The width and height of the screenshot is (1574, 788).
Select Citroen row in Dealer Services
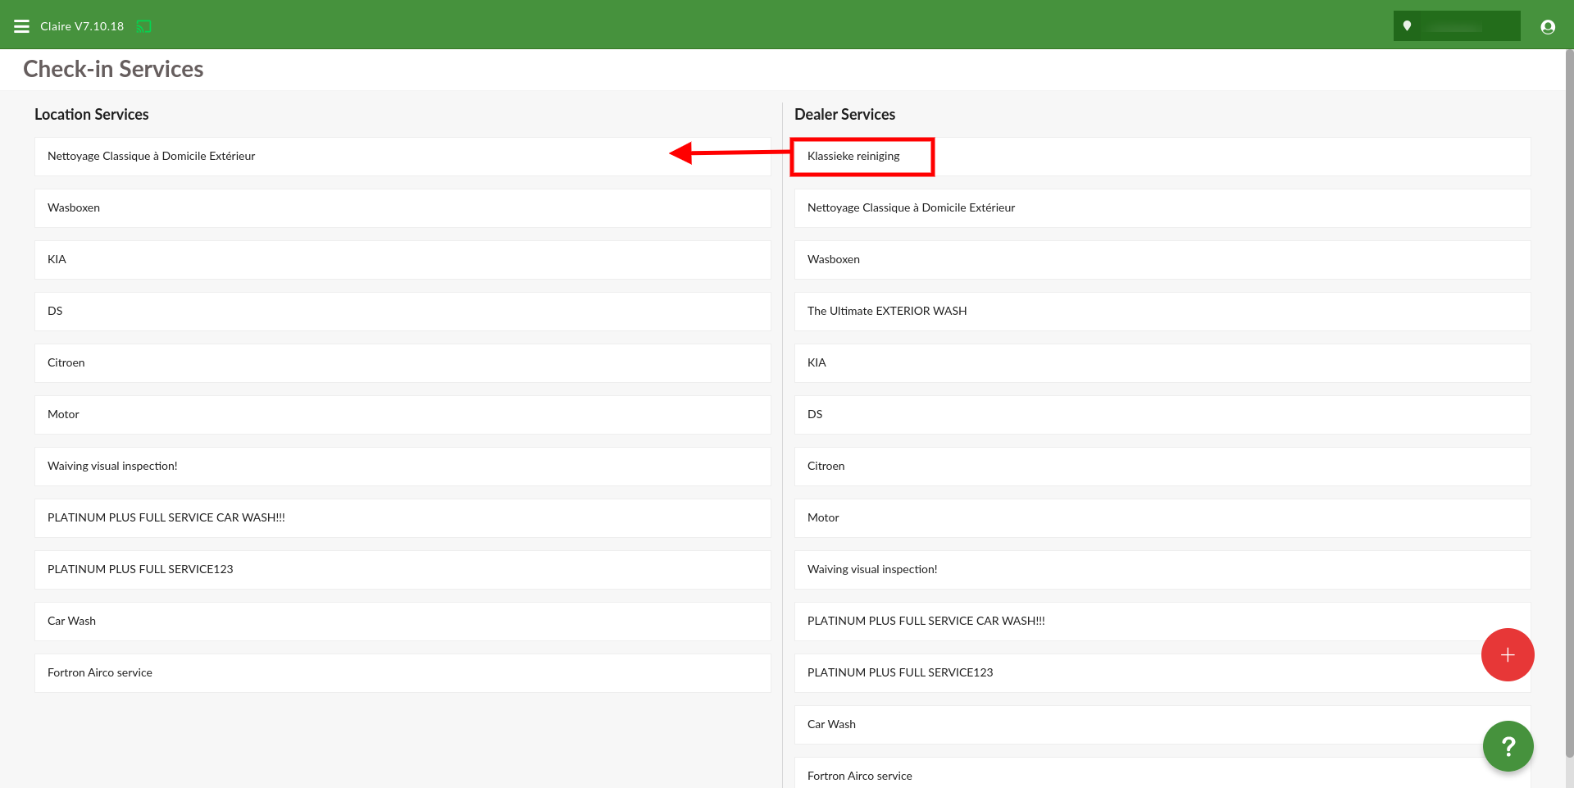coord(1162,466)
